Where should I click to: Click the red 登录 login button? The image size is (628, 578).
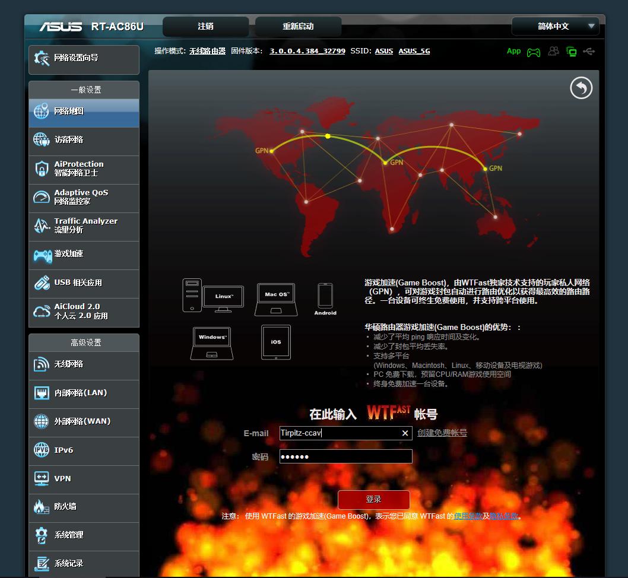(x=373, y=499)
